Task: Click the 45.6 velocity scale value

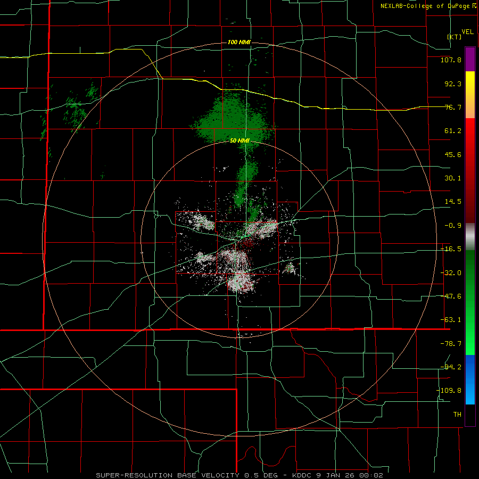Action: tap(453, 154)
